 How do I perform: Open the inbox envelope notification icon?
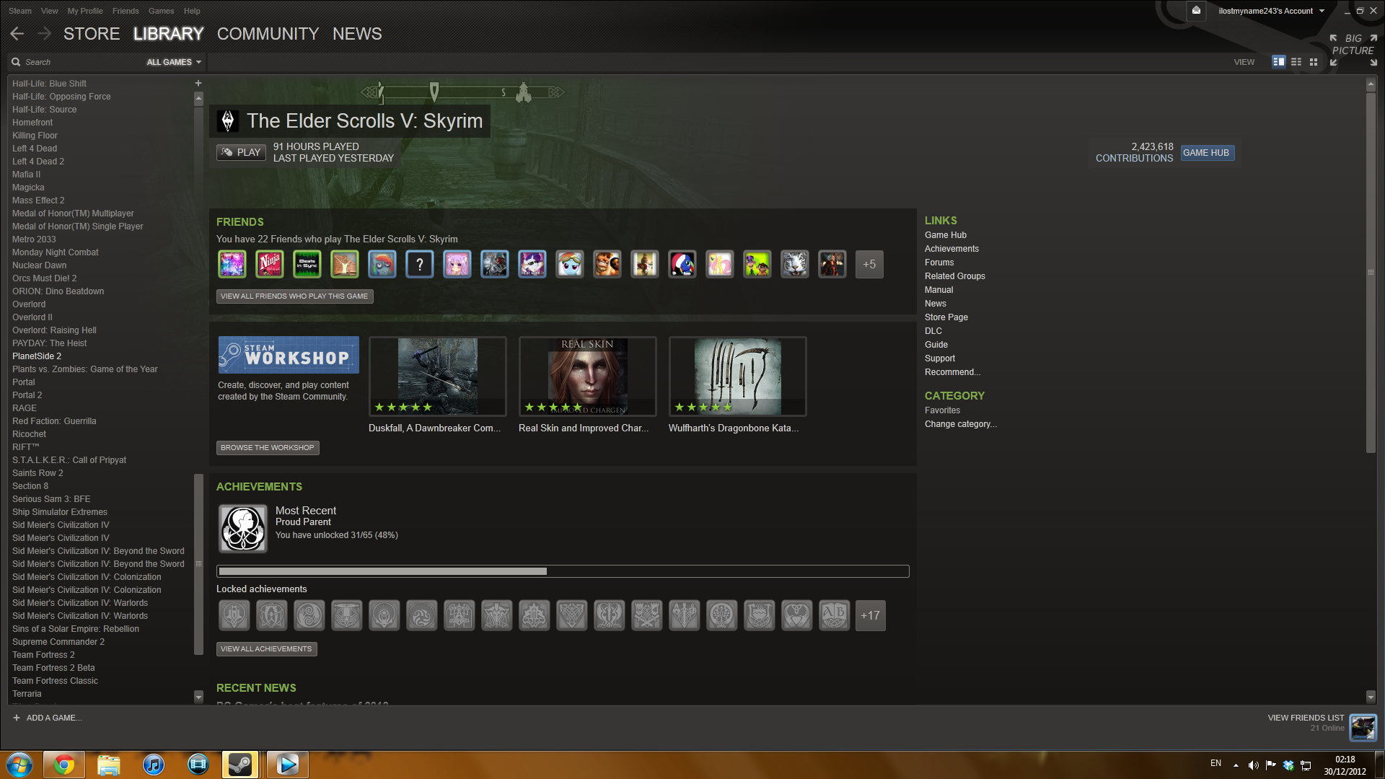[1196, 11]
